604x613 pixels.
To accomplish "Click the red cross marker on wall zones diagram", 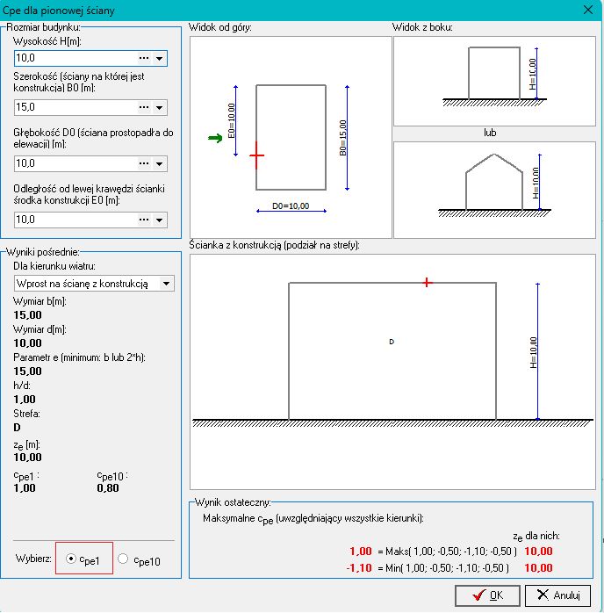I will [427, 282].
